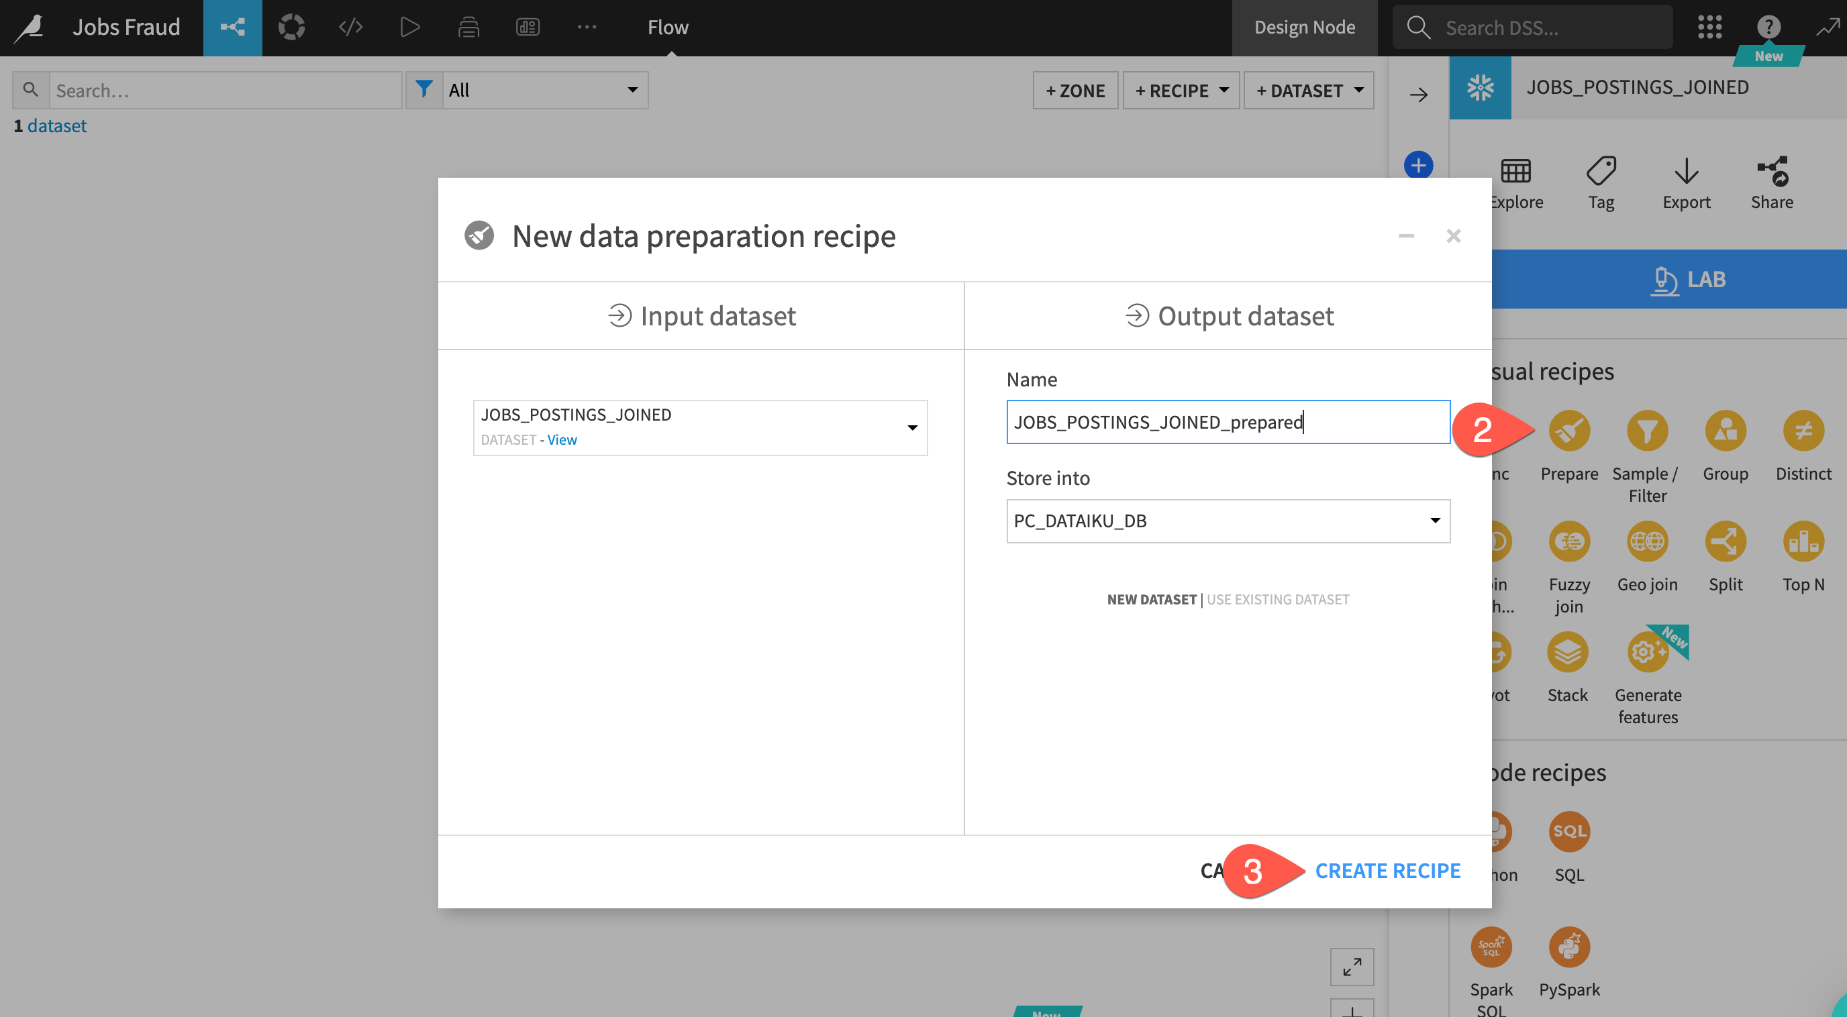
Task: Open the Store into connection dropdown
Action: pyautogui.click(x=1228, y=521)
